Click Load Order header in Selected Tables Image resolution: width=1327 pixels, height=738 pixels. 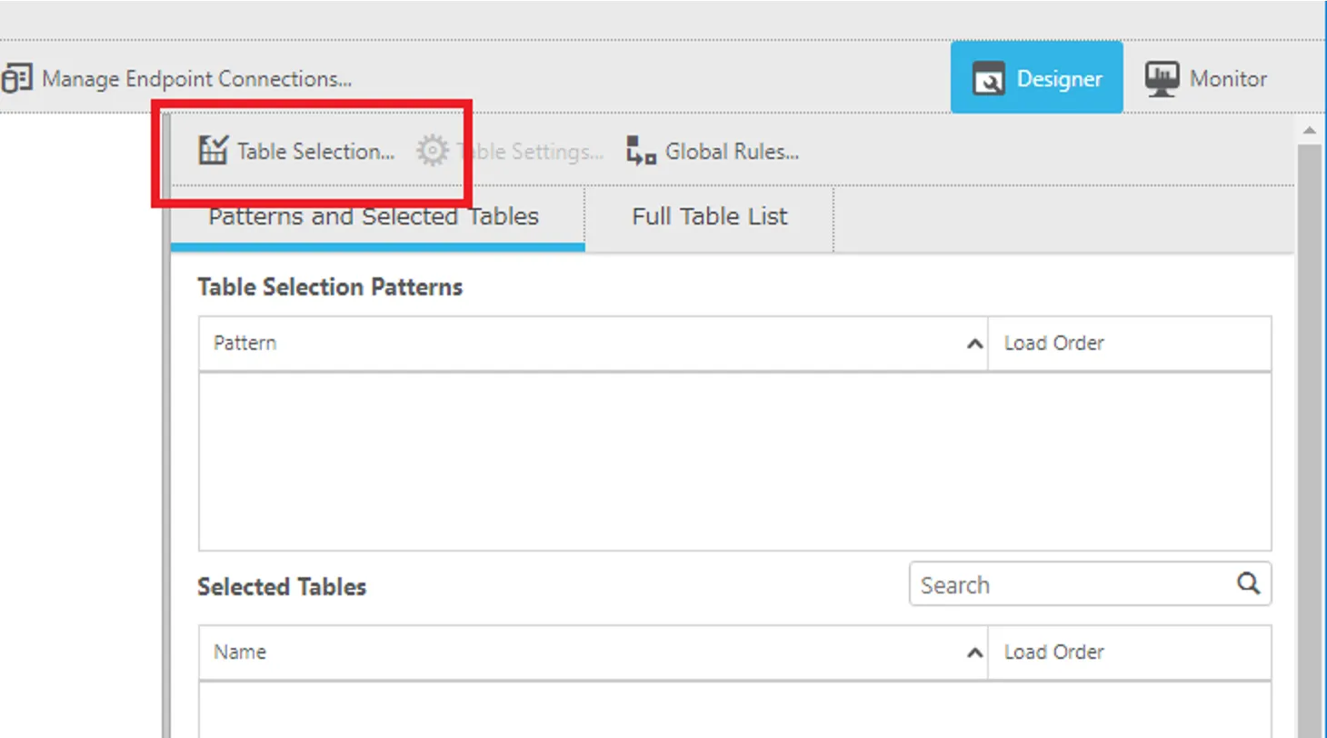pyautogui.click(x=1053, y=652)
